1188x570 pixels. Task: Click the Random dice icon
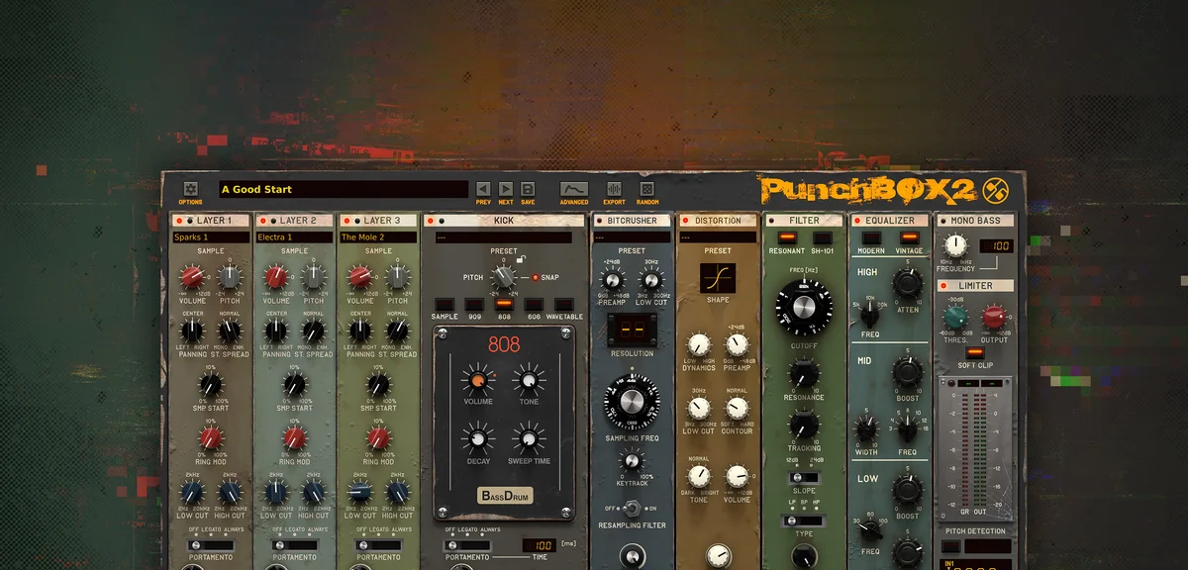pyautogui.click(x=647, y=188)
